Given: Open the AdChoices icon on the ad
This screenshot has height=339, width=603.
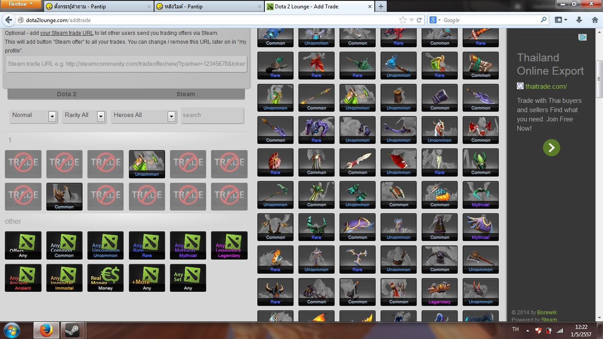Looking at the screenshot, I should click(583, 38).
